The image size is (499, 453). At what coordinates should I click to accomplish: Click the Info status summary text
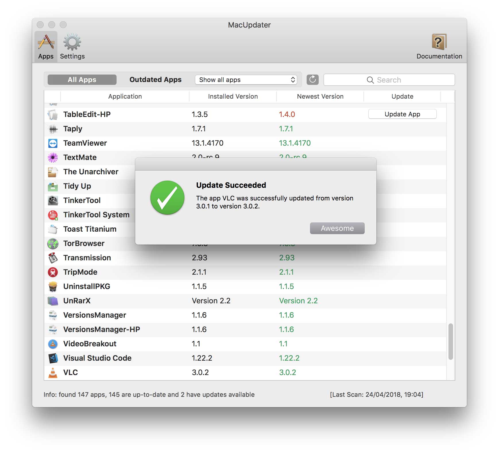(149, 395)
